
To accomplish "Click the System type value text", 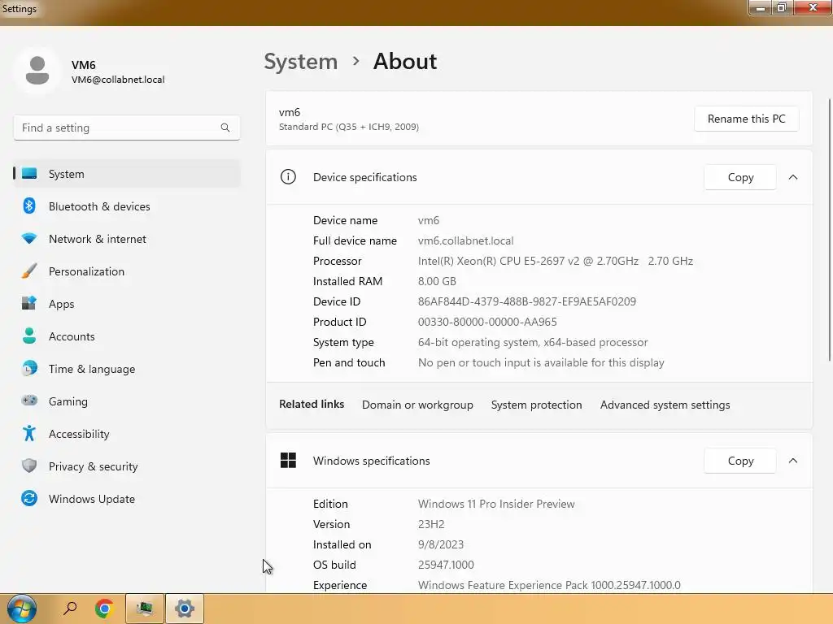I will (x=533, y=342).
